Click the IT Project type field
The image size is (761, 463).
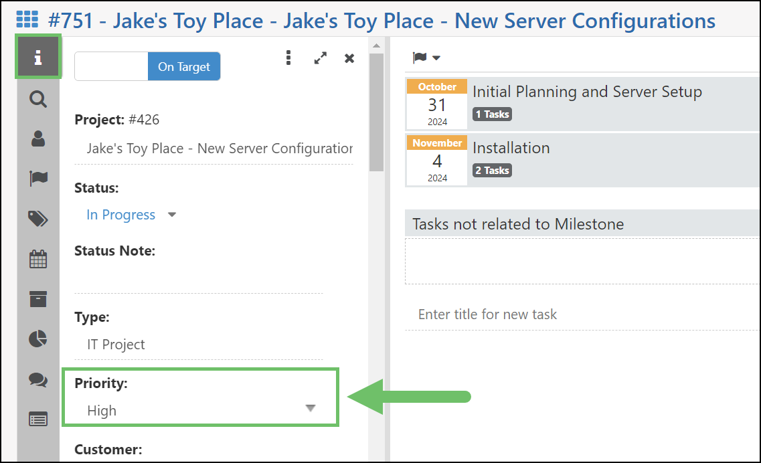[x=199, y=345]
